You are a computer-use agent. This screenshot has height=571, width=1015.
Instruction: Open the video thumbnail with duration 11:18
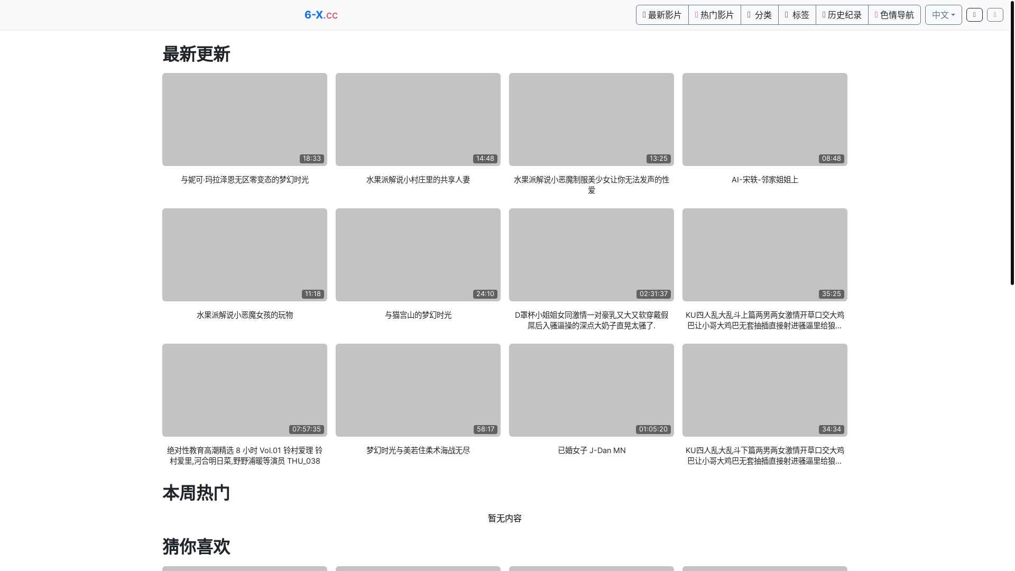click(245, 255)
